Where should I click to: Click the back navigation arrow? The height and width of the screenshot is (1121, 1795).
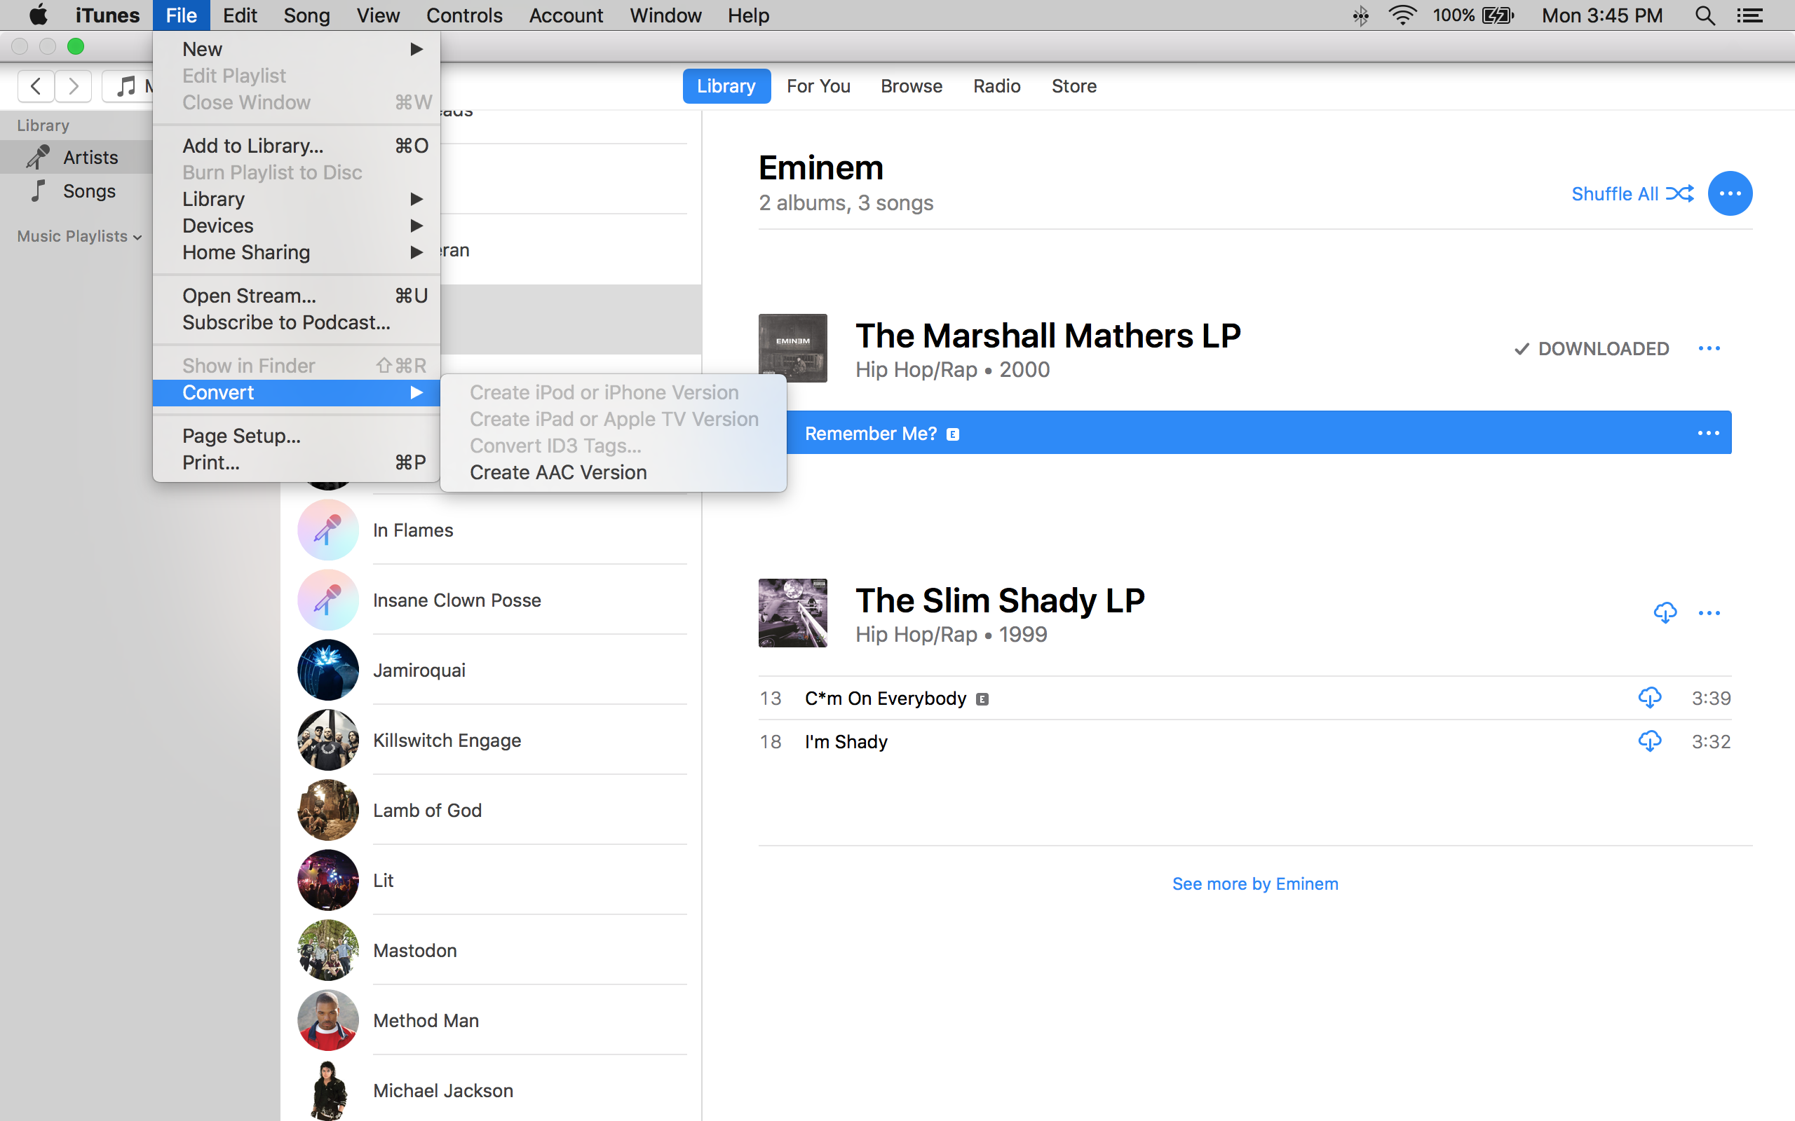pyautogui.click(x=36, y=86)
